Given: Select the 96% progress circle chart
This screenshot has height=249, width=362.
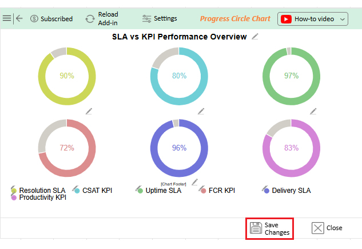Looking at the screenshot, I should tap(179, 148).
